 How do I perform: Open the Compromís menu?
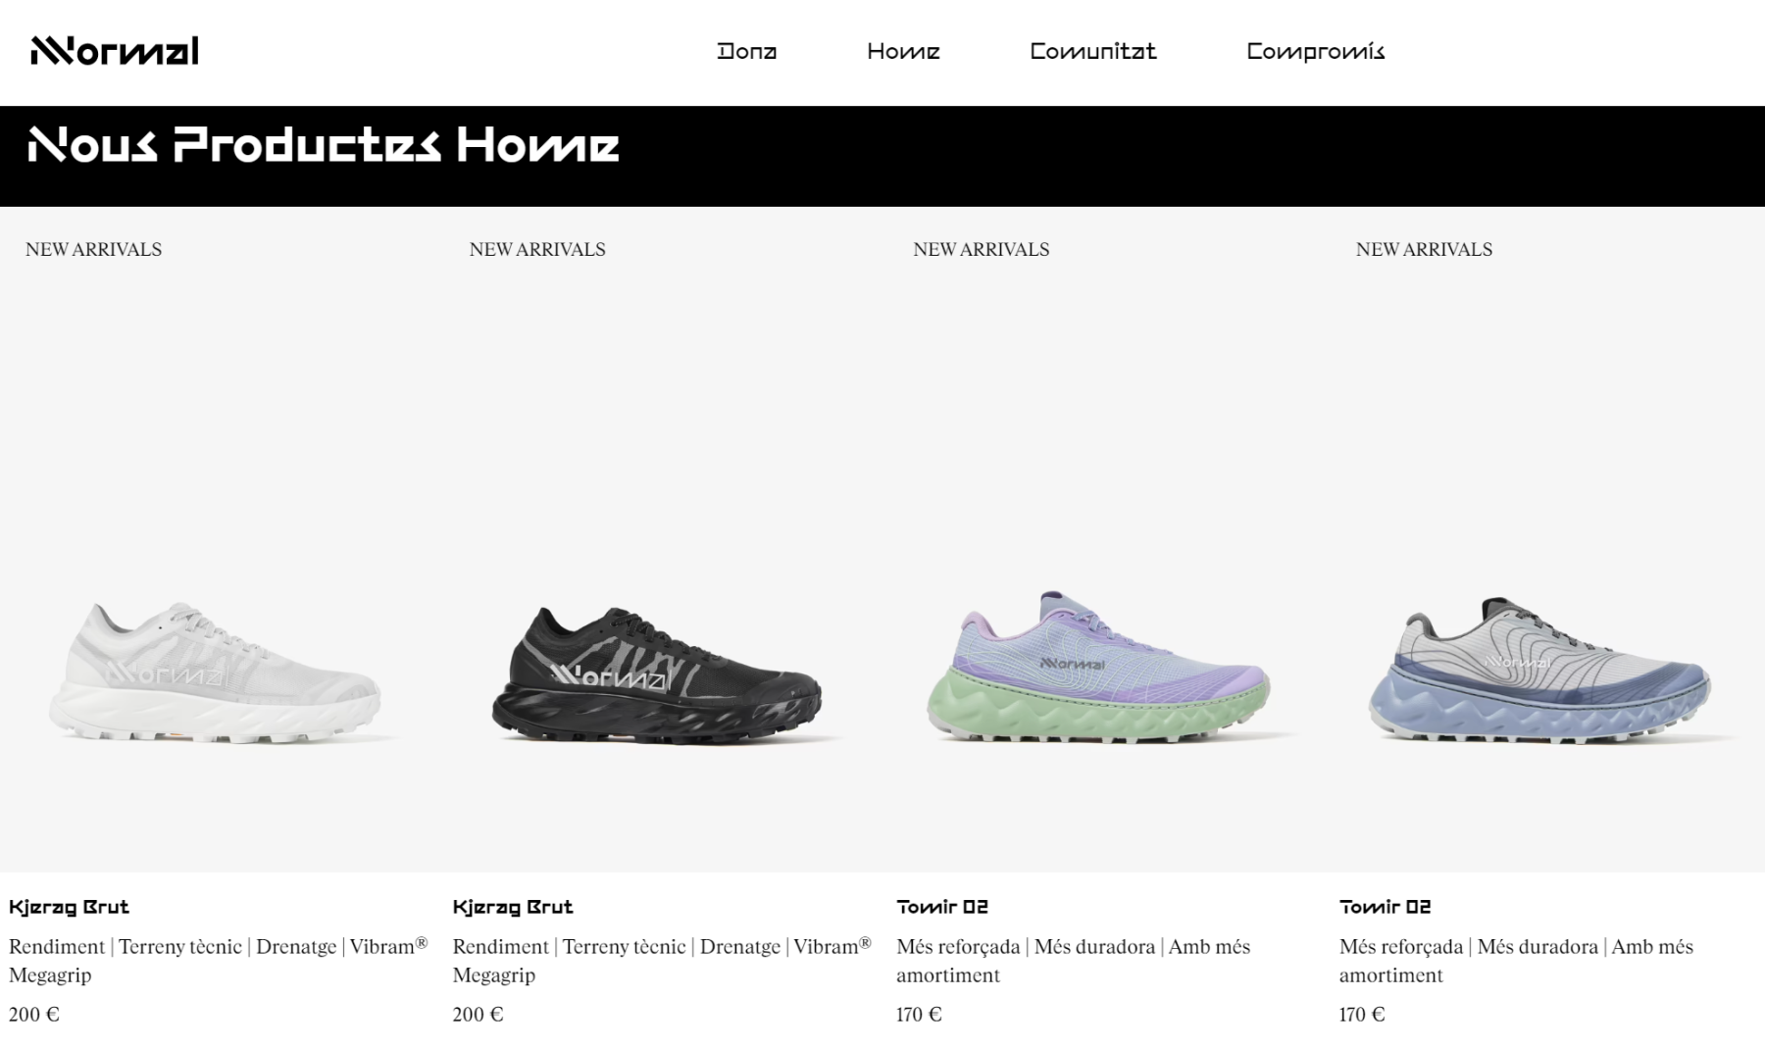point(1315,52)
